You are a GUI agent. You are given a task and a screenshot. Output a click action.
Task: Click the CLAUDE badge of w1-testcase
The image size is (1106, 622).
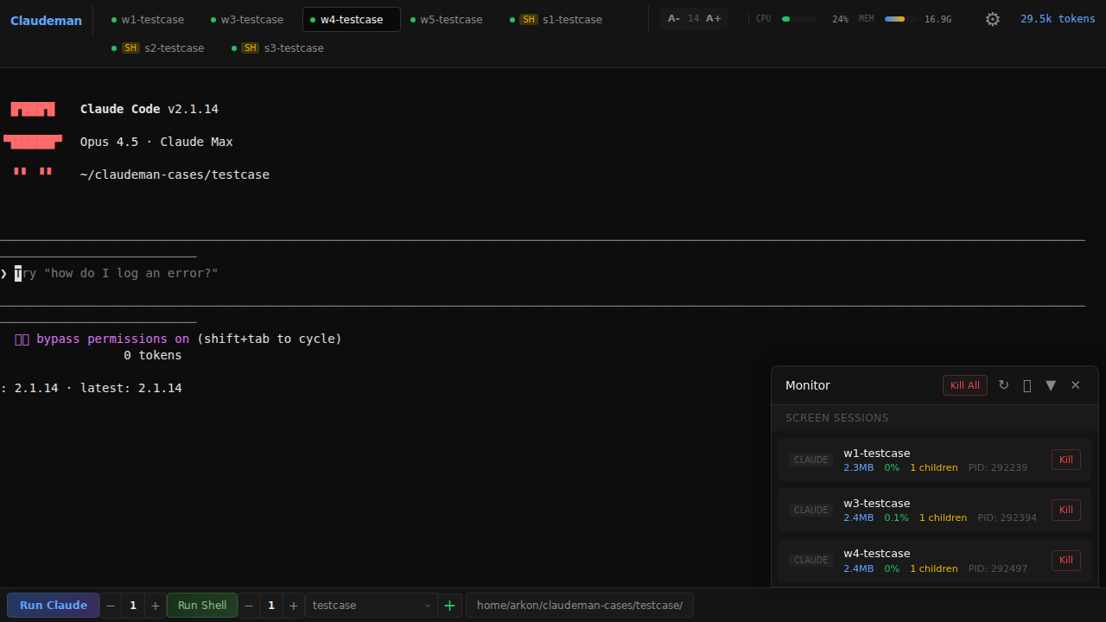point(811,460)
